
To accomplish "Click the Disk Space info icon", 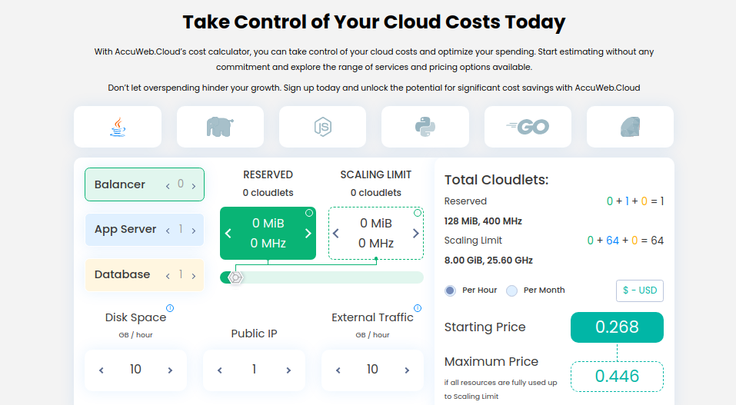I will pyautogui.click(x=170, y=308).
